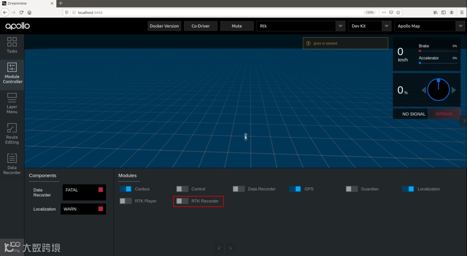
Task: Expand the collapsed right side panel arrow
Action: 464,121
